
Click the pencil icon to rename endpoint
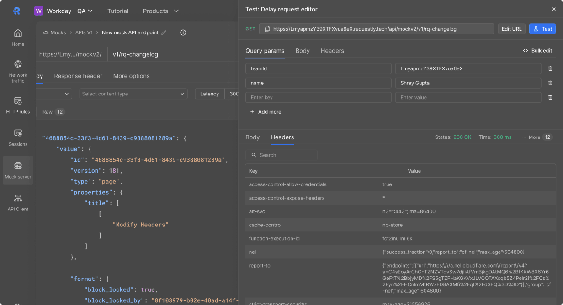tap(164, 32)
